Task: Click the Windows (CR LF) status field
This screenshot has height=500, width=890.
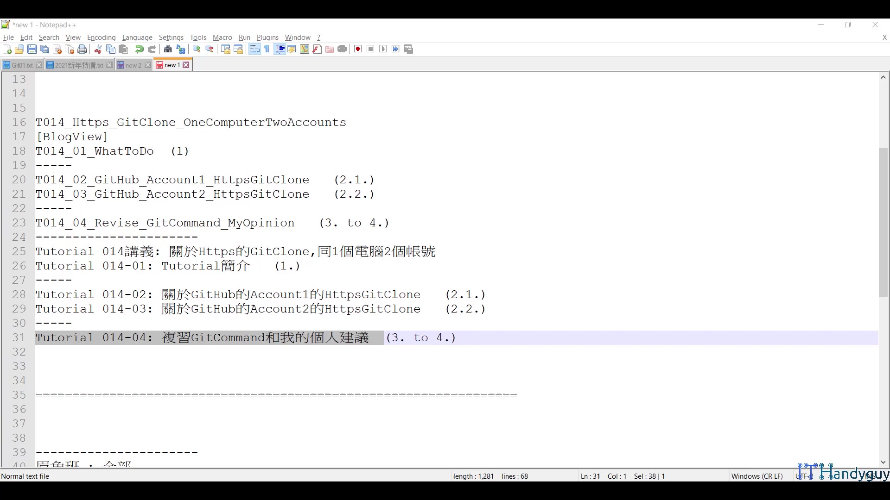Action: tap(756, 476)
